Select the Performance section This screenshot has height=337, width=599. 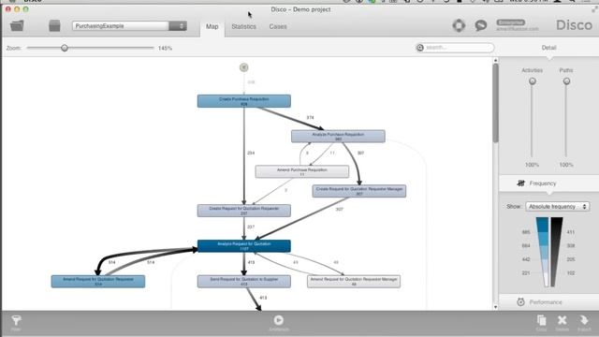pyautogui.click(x=548, y=301)
